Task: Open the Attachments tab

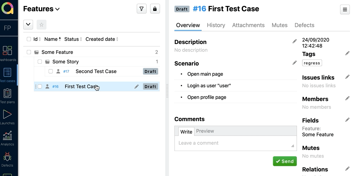Action: (248, 25)
